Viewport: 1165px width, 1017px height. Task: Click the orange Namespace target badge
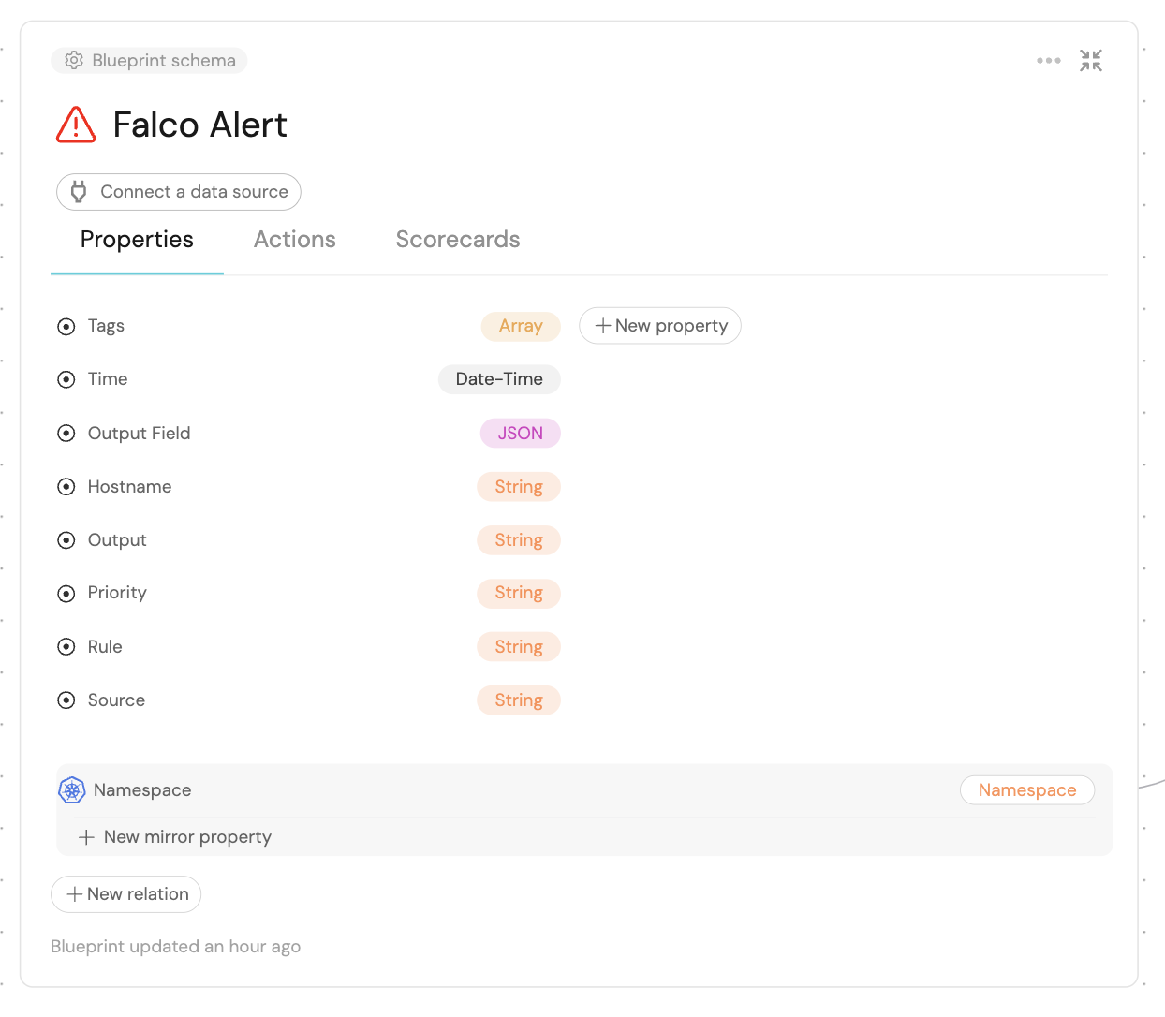point(1026,790)
